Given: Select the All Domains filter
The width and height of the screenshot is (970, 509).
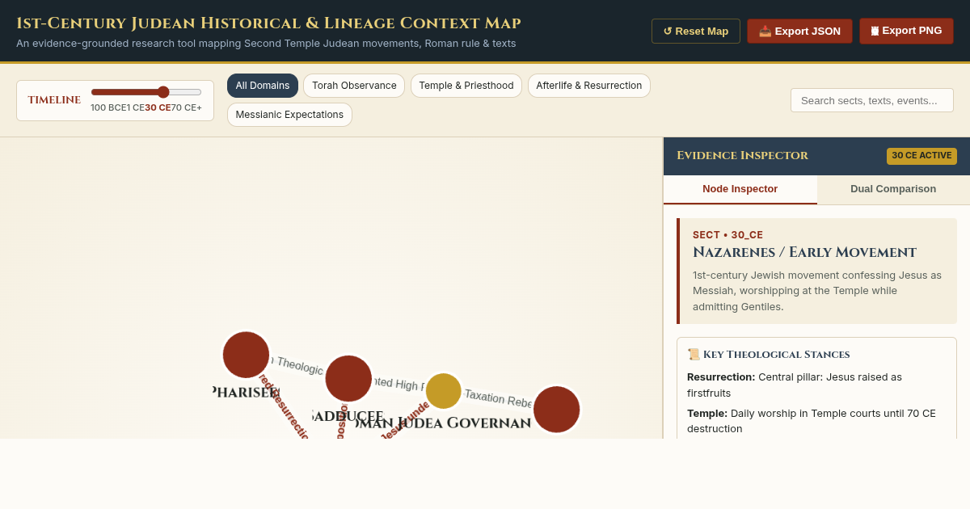Looking at the screenshot, I should pos(263,86).
